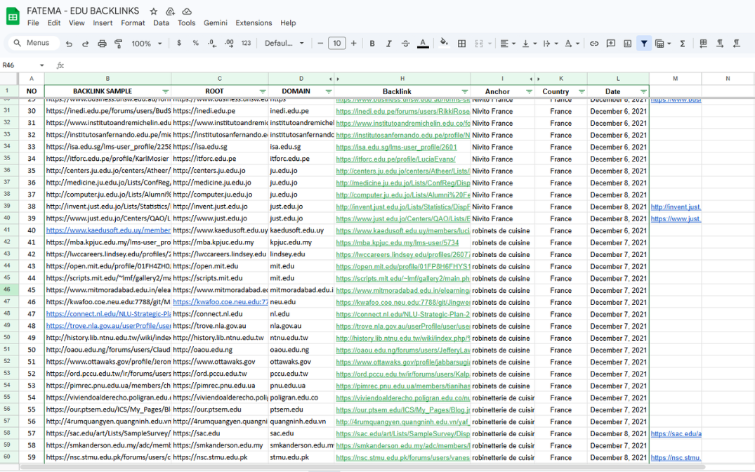Click the Print icon
The width and height of the screenshot is (755, 472).
point(102,44)
